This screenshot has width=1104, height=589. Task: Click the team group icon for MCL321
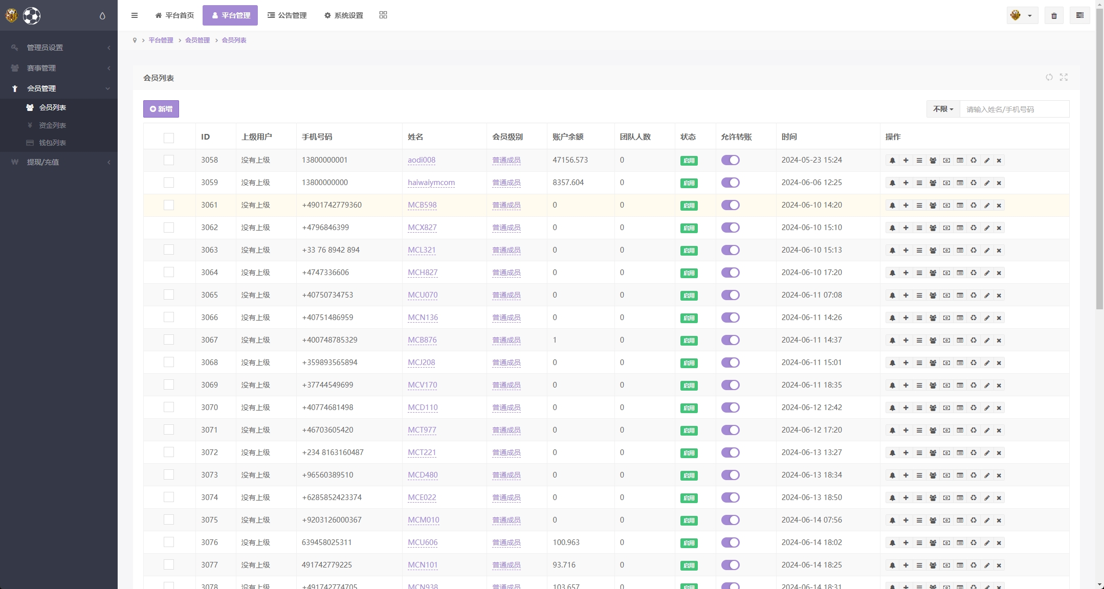933,251
